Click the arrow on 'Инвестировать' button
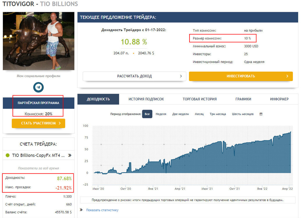The image size is (301, 218). pyautogui.click(x=287, y=76)
